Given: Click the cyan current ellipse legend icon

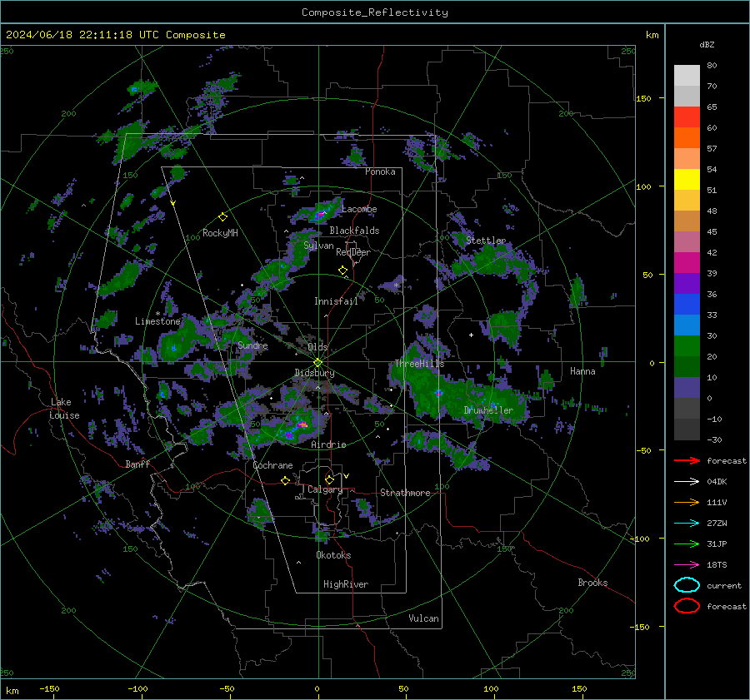Looking at the screenshot, I should click(687, 585).
